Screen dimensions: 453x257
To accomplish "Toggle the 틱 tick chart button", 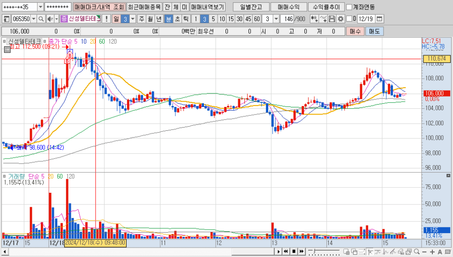I will (186, 19).
